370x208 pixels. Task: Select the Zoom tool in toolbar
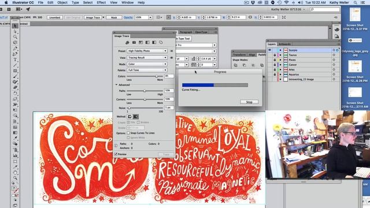click(15, 178)
